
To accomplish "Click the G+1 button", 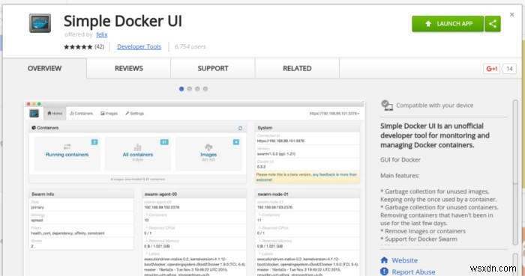I will tap(491, 69).
